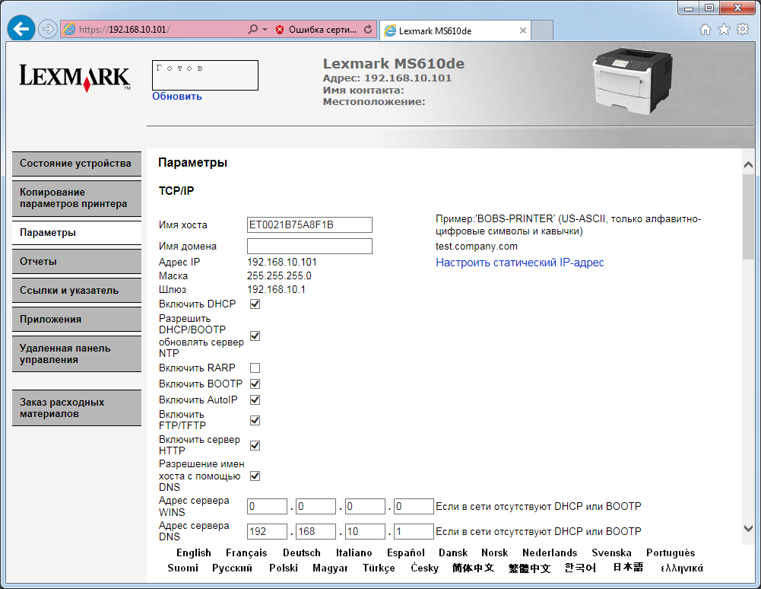This screenshot has height=589, width=761.
Task: Switch language to Español
Action: coord(405,553)
